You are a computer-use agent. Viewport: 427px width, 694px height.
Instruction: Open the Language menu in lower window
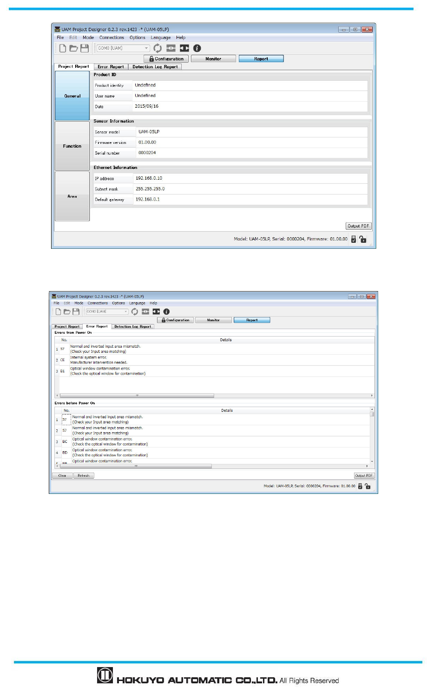click(137, 303)
